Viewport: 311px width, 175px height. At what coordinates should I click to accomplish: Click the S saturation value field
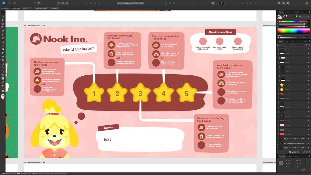(x=307, y=24)
